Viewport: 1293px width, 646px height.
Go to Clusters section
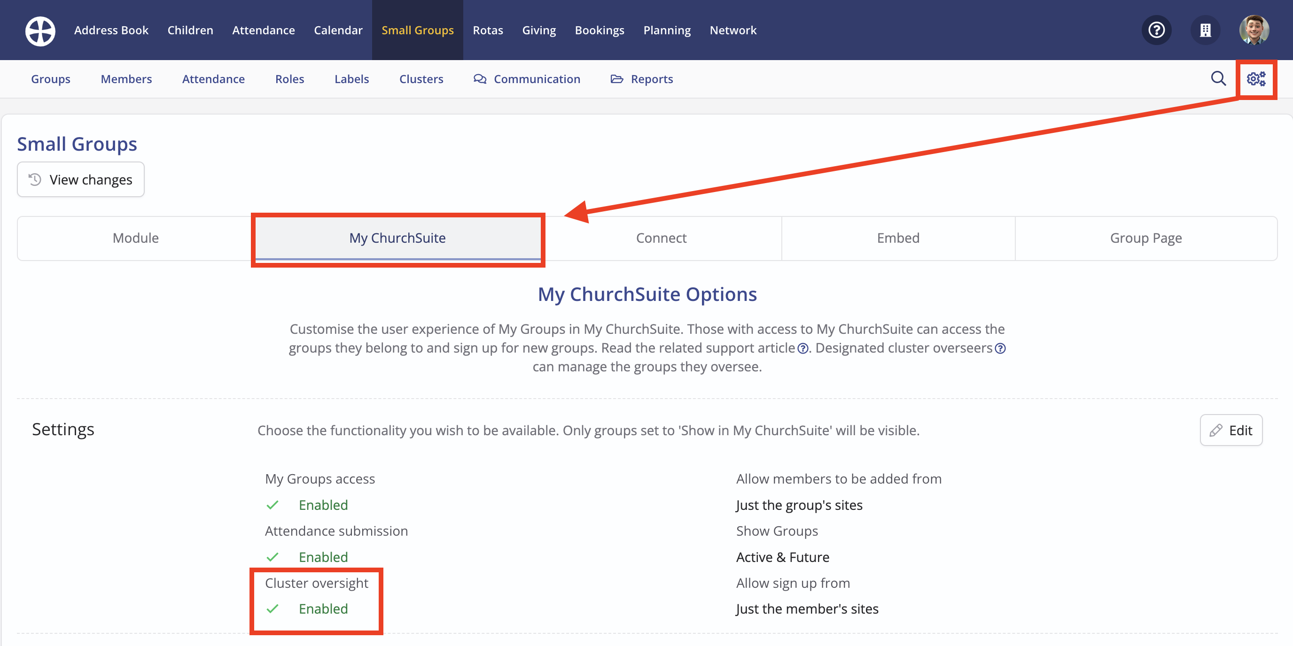click(421, 79)
